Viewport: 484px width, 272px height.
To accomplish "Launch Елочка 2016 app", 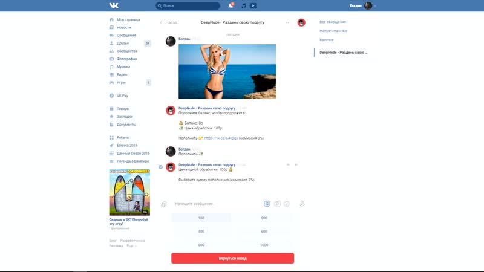I will point(127,145).
